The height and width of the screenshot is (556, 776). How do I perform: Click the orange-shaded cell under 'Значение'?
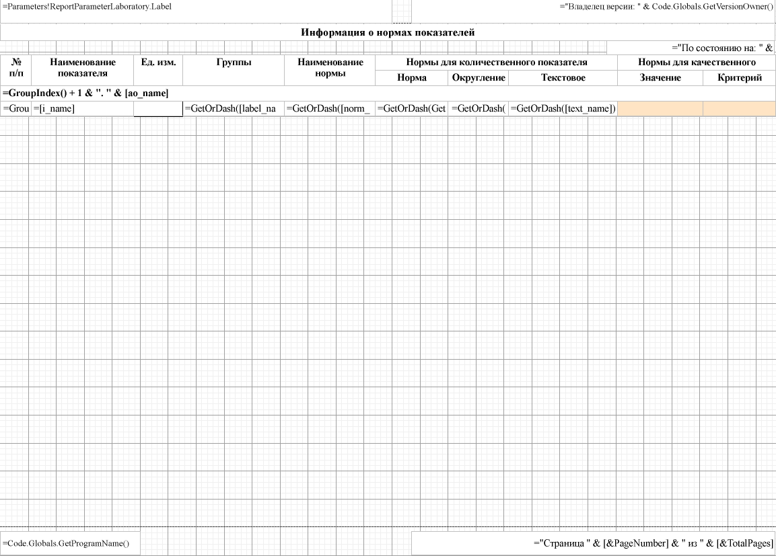point(660,109)
